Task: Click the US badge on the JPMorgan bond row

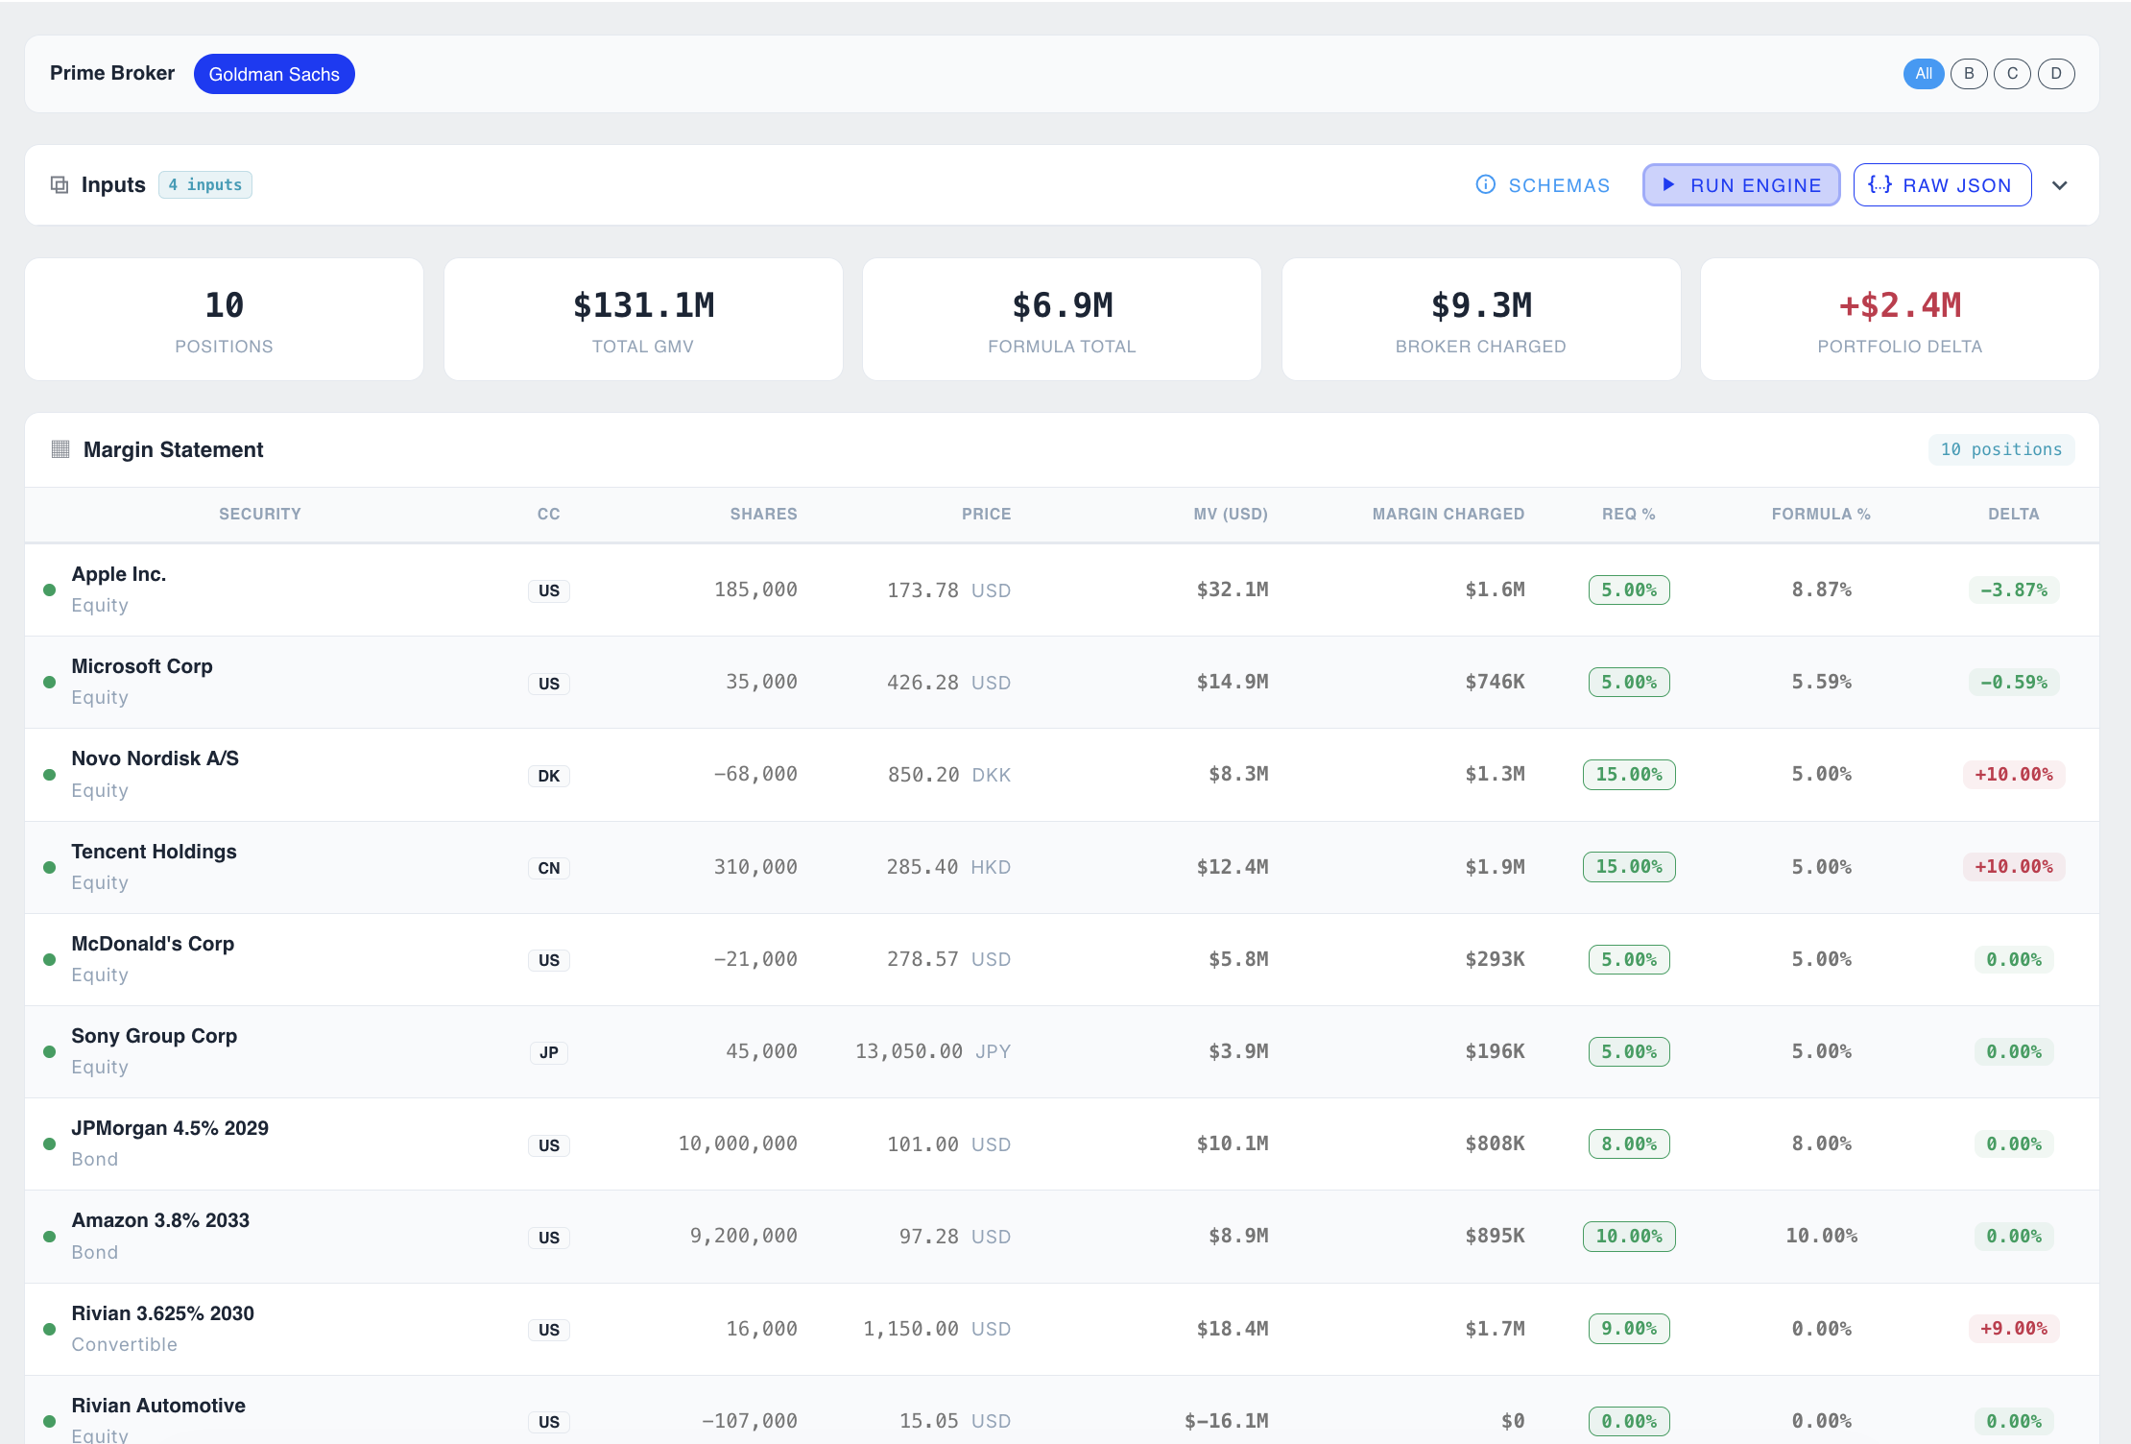Action: (x=548, y=1144)
